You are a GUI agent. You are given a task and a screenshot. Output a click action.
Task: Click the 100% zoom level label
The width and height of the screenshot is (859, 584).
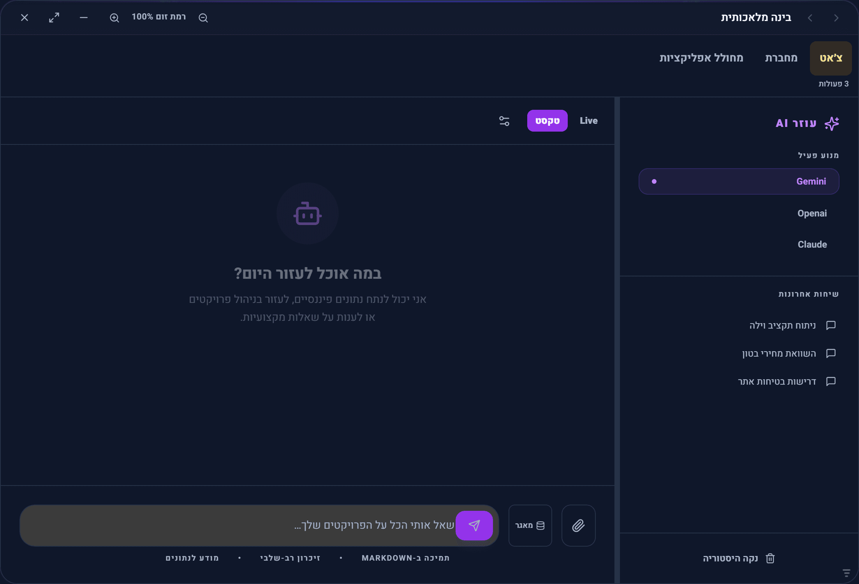(x=159, y=17)
